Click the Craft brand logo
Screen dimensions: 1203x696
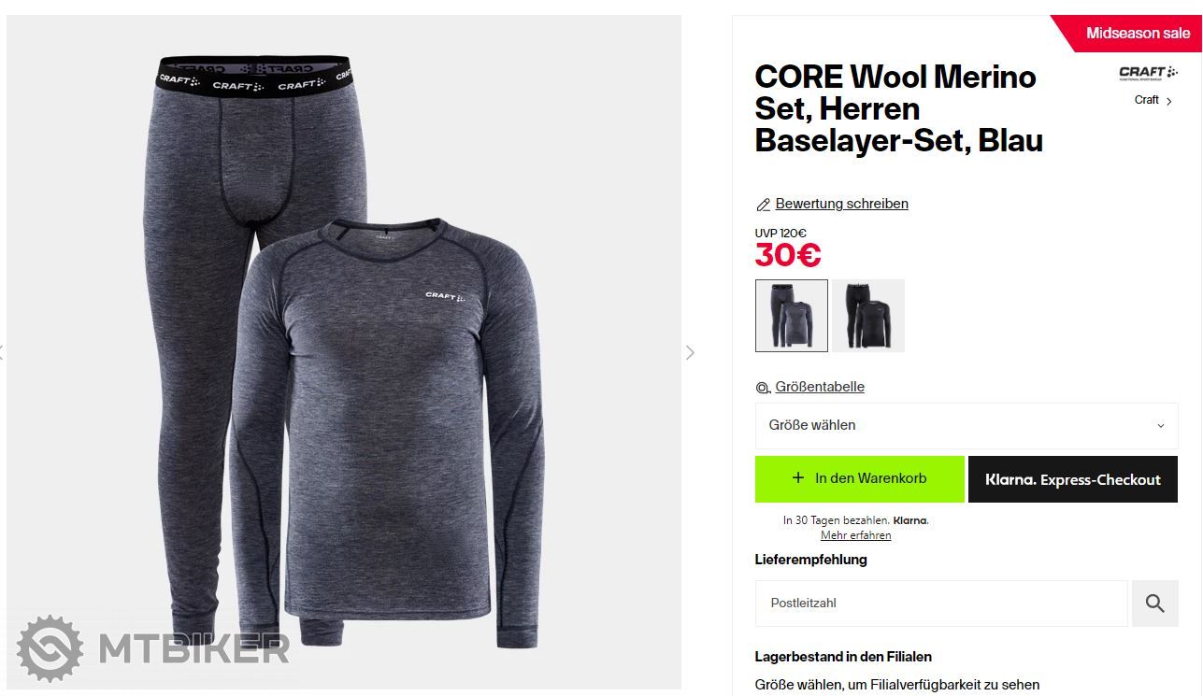(1148, 74)
